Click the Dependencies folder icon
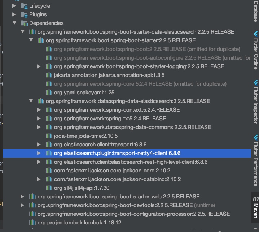This screenshot has height=232, width=259. coord(24,23)
